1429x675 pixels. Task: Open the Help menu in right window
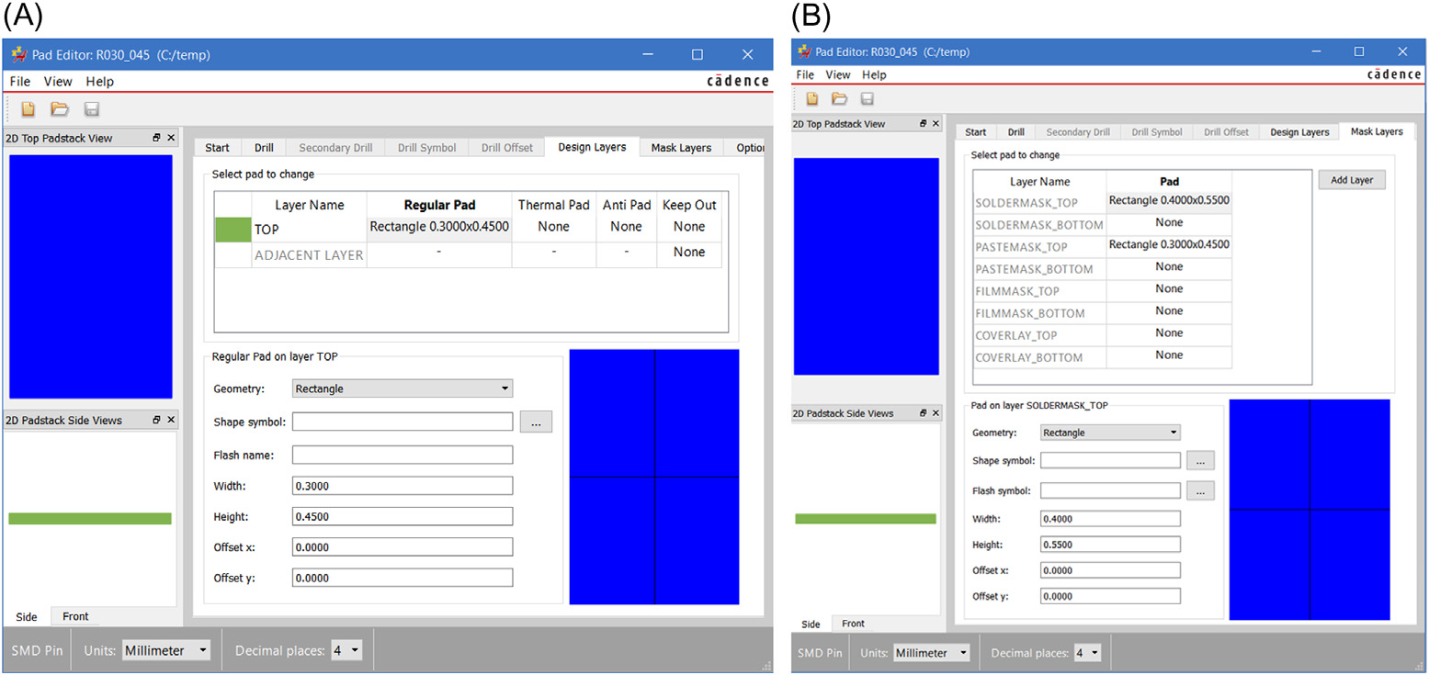[874, 75]
